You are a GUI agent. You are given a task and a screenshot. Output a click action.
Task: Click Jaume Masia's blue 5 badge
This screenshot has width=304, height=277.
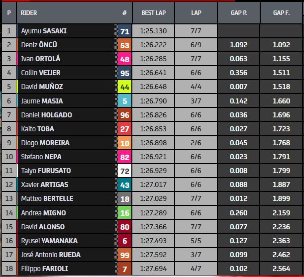click(124, 101)
